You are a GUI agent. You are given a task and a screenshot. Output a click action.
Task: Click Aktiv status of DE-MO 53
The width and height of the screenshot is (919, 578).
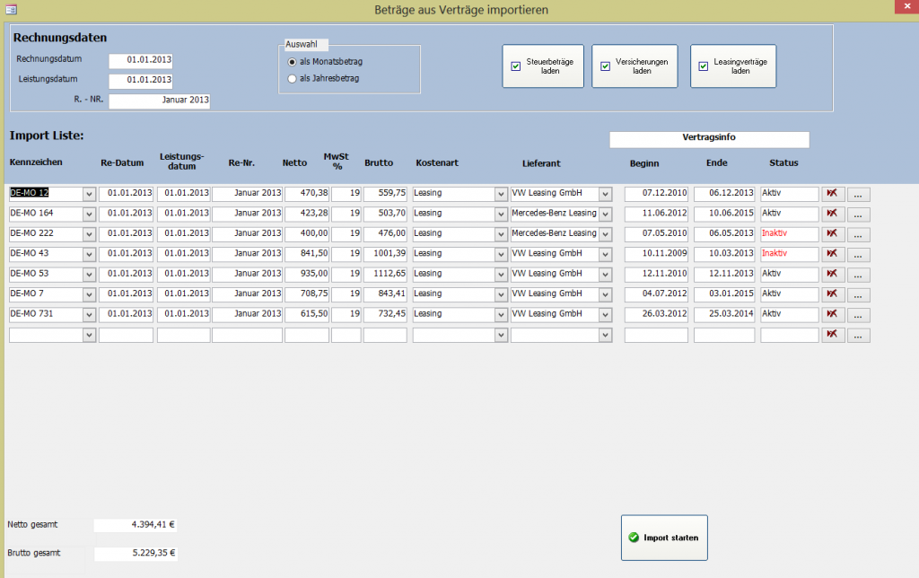pyautogui.click(x=790, y=275)
